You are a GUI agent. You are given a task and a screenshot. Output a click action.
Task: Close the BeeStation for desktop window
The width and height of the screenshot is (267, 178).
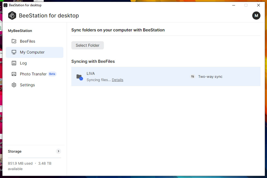coord(258,5)
